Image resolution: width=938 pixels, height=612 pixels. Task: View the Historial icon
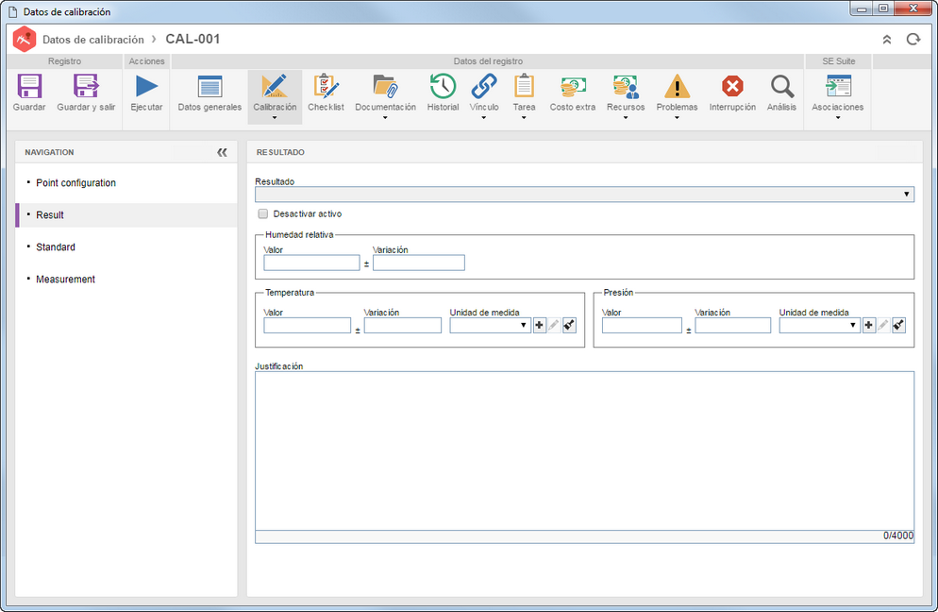coord(443,87)
